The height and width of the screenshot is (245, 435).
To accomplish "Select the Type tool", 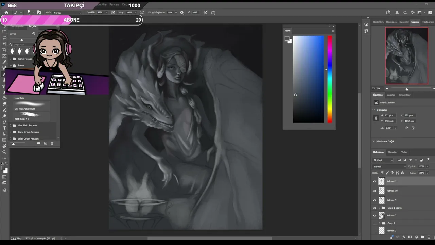I will 4,128.
